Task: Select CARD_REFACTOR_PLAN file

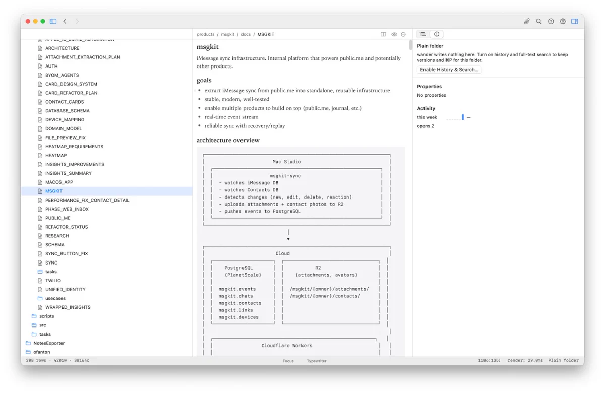Action: tap(71, 93)
